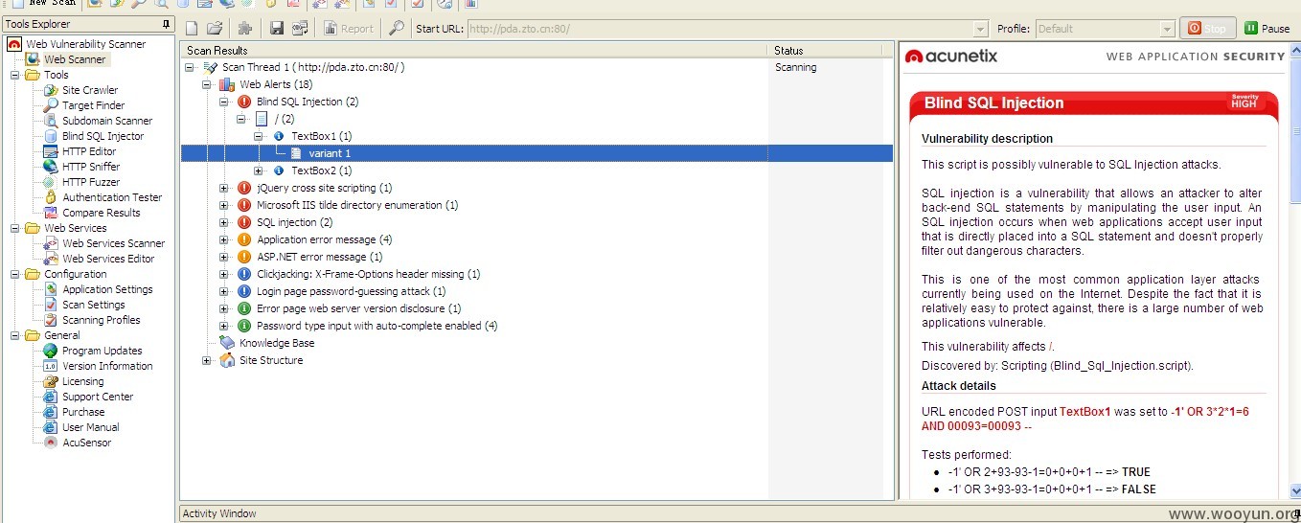Click the Report button
This screenshot has width=1301, height=523.
[x=349, y=29]
